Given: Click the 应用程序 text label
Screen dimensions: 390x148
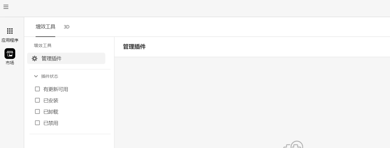Looking at the screenshot, I should (10, 40).
